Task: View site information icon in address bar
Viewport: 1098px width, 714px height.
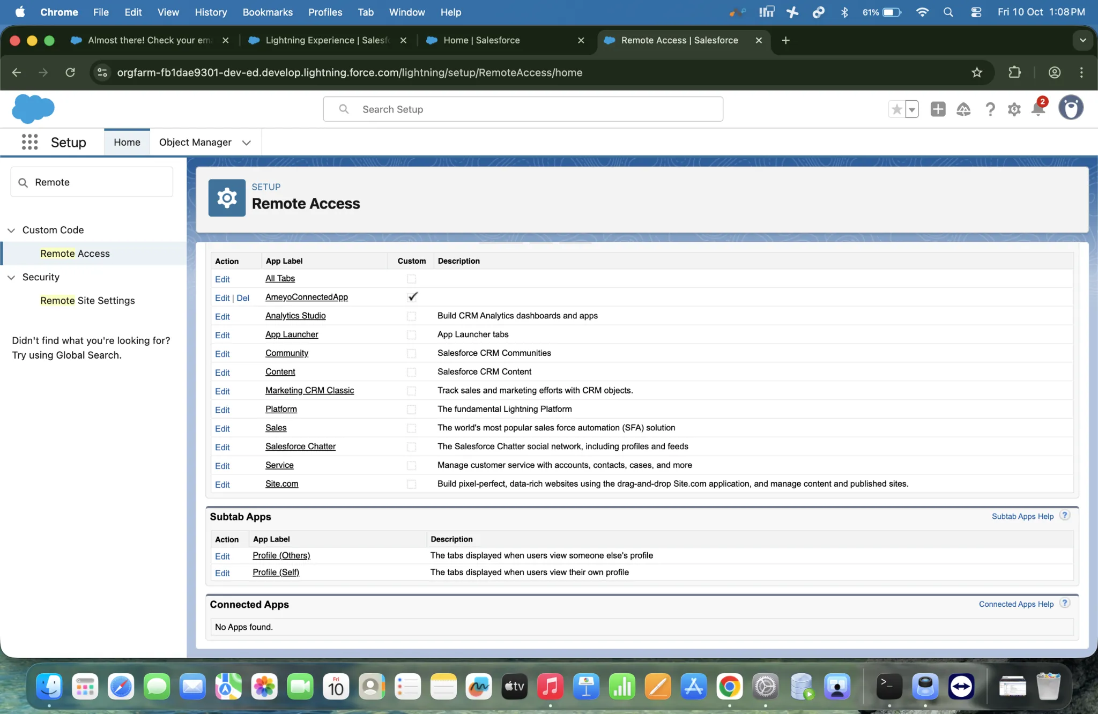Action: [102, 72]
